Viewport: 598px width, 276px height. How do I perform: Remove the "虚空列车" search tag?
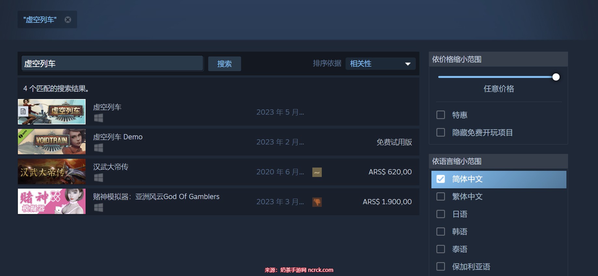click(x=68, y=20)
